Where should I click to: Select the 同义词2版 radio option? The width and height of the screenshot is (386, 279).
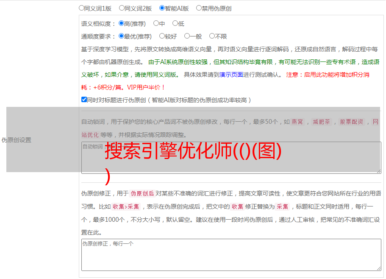click(x=122, y=8)
